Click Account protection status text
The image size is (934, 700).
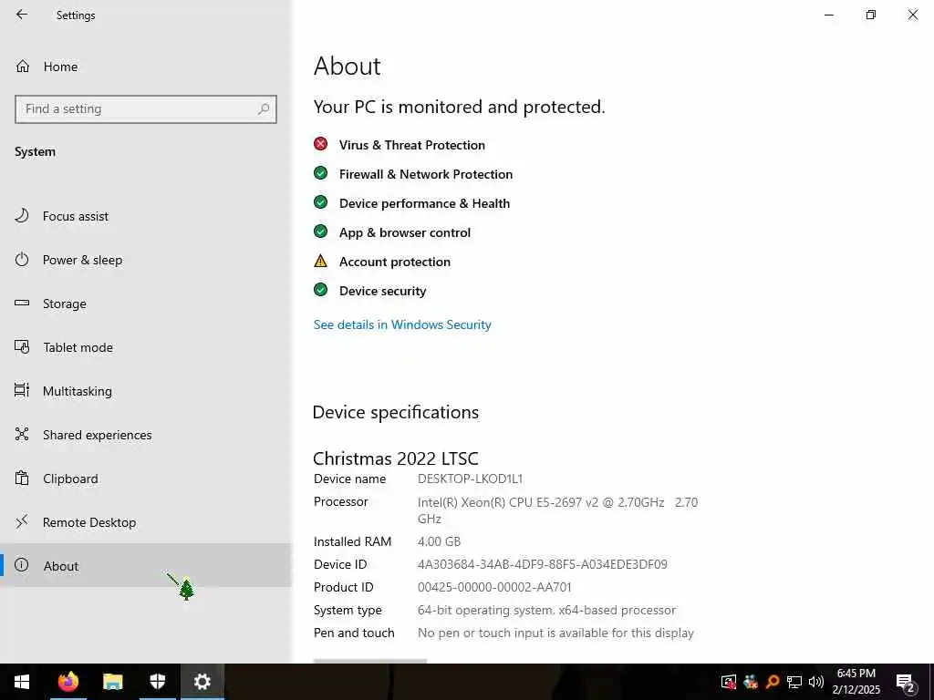(395, 262)
